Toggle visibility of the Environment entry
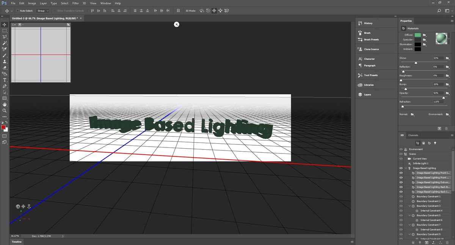The height and width of the screenshot is (245, 455). click(x=401, y=149)
